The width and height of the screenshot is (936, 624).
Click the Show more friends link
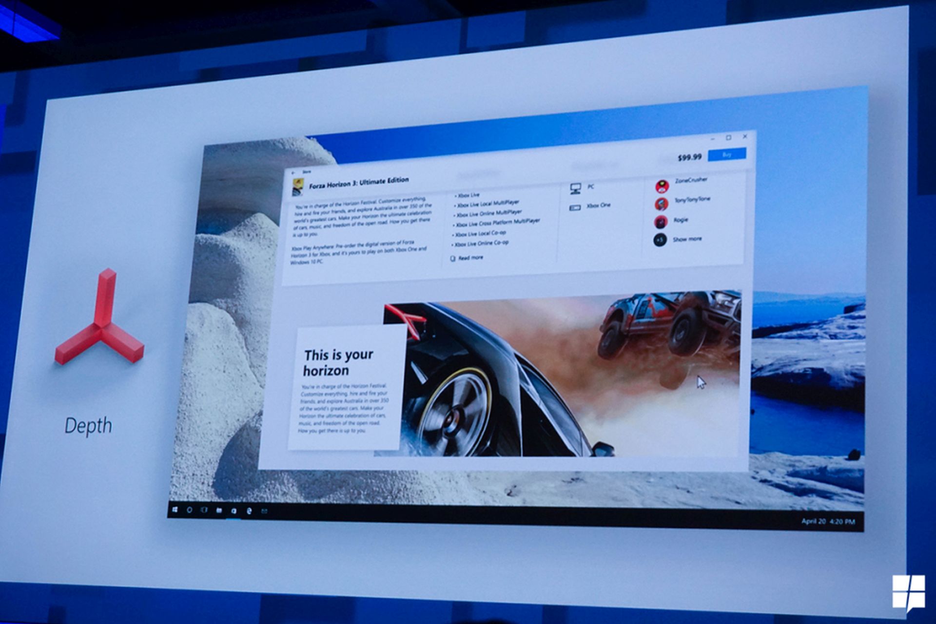pos(687,239)
